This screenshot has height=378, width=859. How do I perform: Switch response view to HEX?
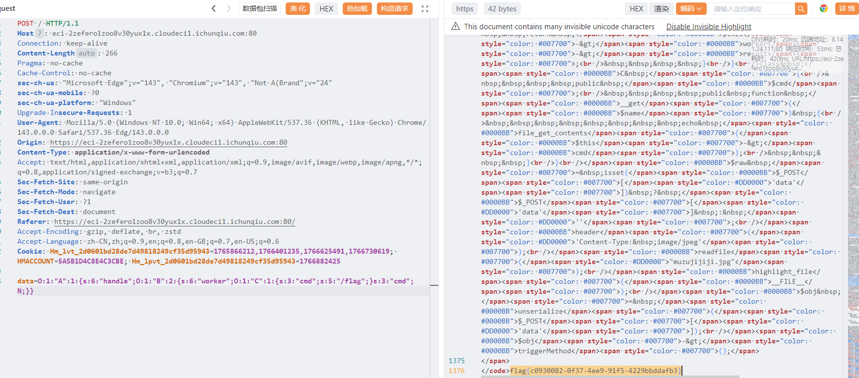(636, 8)
